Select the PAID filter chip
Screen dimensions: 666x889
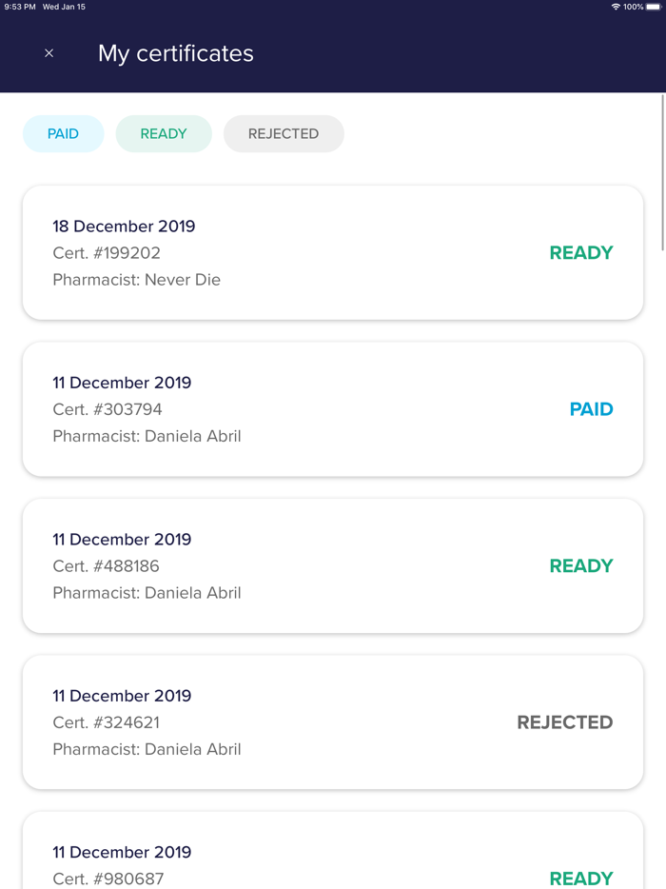(63, 133)
